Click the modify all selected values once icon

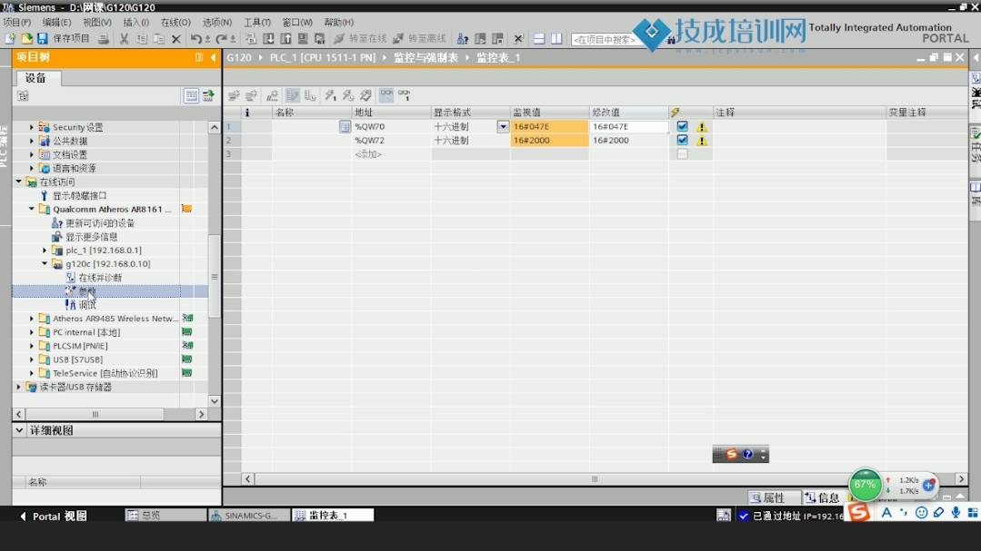[x=330, y=95]
